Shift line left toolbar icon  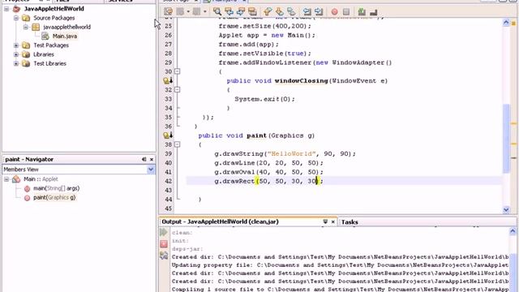[x=307, y=12]
